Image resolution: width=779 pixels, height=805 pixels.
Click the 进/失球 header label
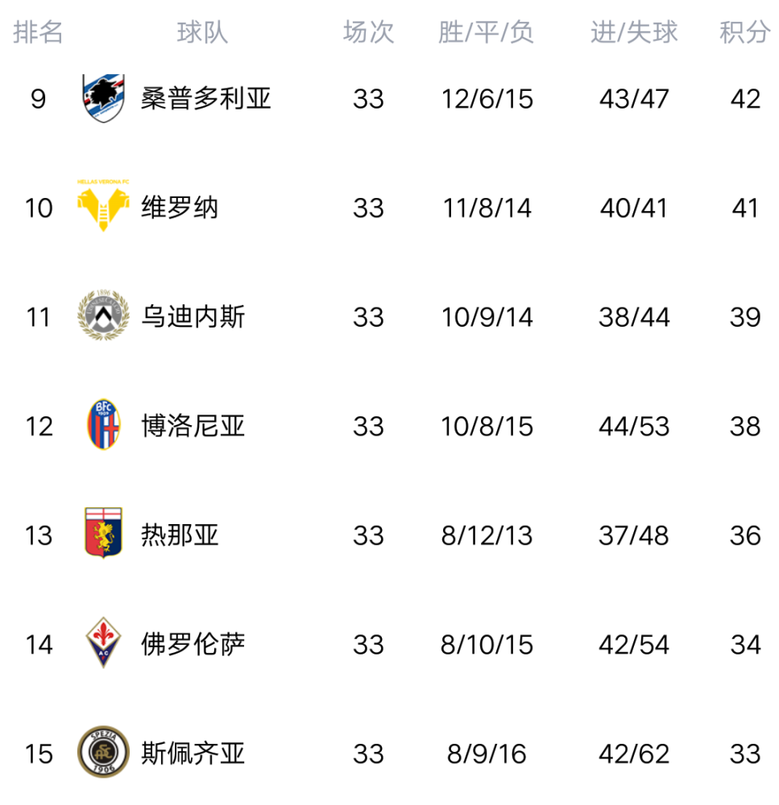[634, 32]
